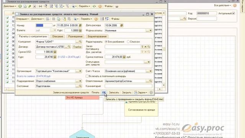Switch to Бюджетирование tab
Image resolution: width=245 pixels, height=138 pixels.
click(97, 36)
